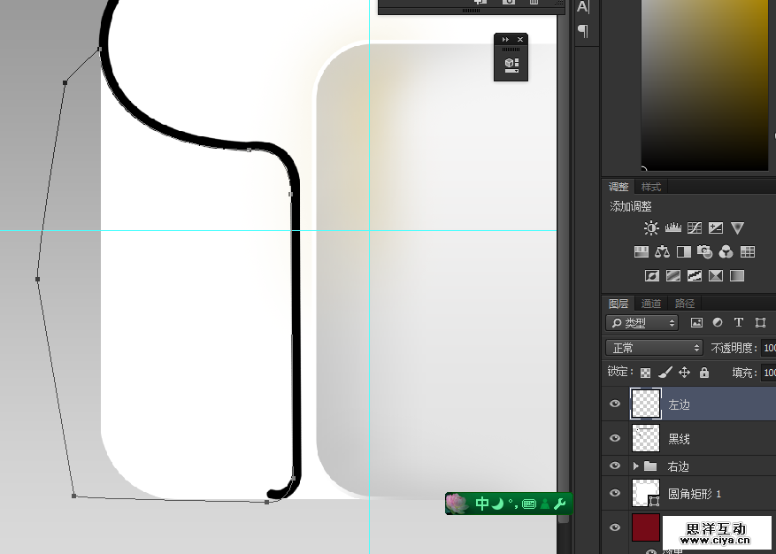Add a Brightness/Contrast adjustment
This screenshot has height=554, width=776.
click(x=651, y=228)
